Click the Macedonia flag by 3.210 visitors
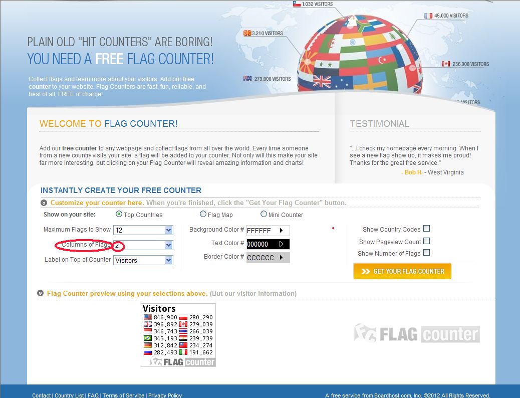 point(247,33)
